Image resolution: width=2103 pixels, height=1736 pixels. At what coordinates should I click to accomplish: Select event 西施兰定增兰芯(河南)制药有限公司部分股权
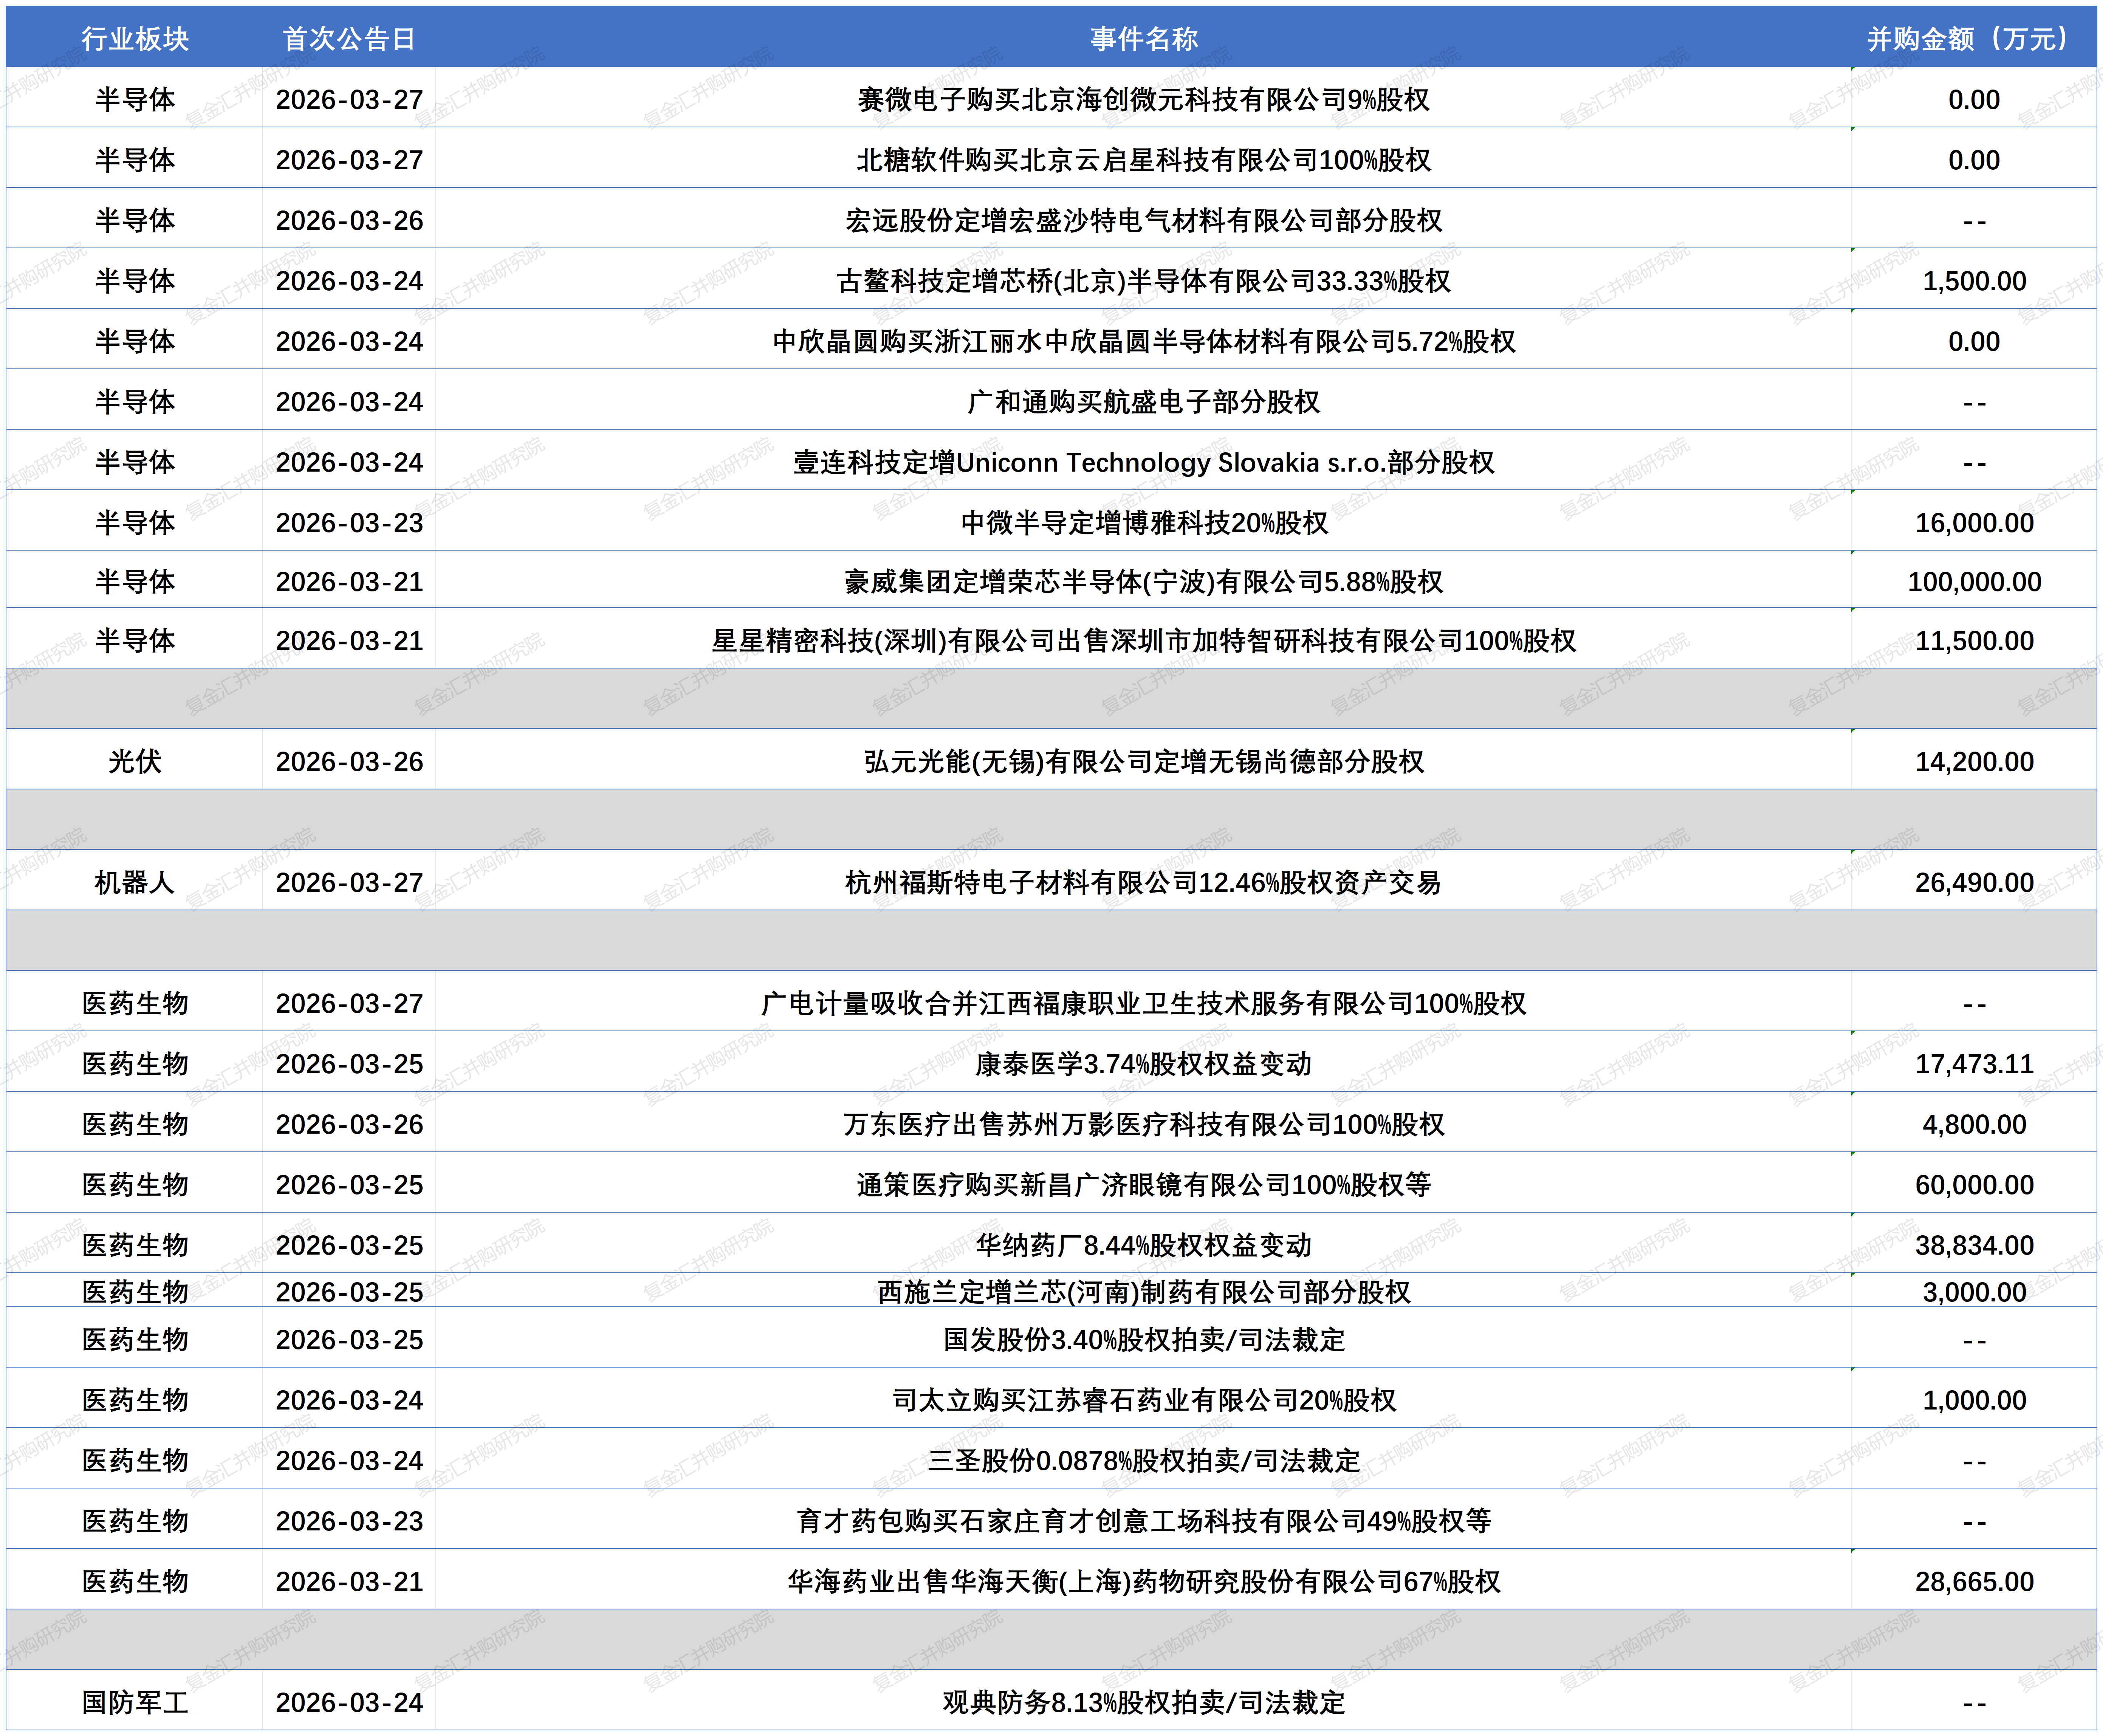(x=1144, y=1293)
